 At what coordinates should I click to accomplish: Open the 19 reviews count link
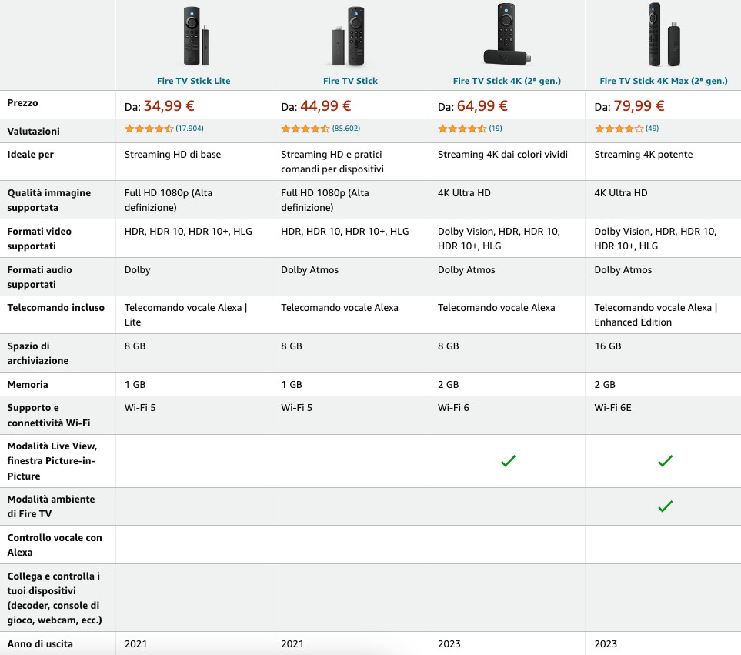(496, 129)
